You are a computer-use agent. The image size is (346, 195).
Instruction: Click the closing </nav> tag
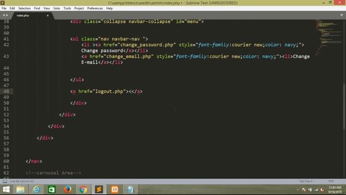34,161
